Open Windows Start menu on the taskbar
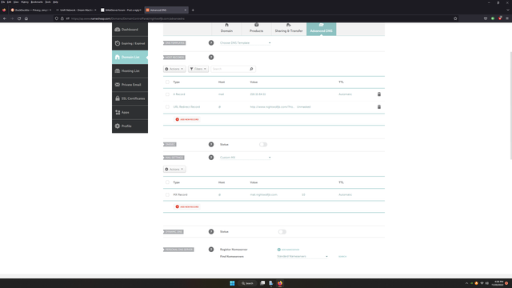The image size is (512, 288). pos(232,283)
